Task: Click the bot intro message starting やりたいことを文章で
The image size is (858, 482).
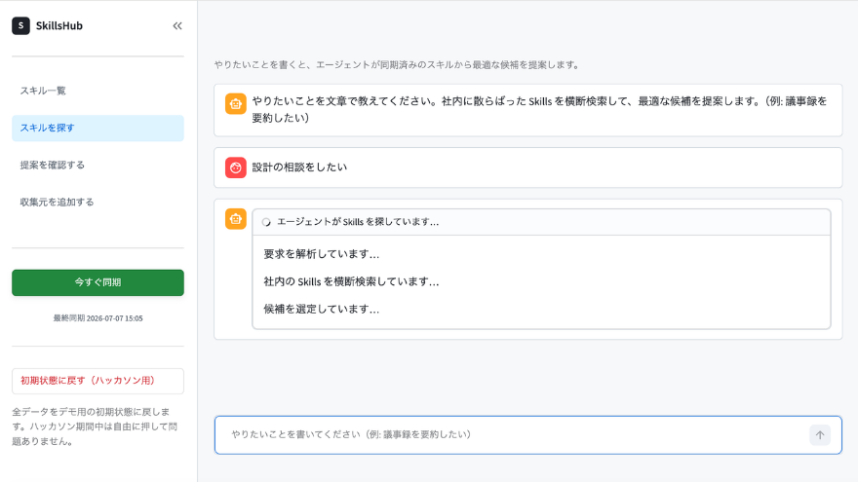Action: coord(539,109)
